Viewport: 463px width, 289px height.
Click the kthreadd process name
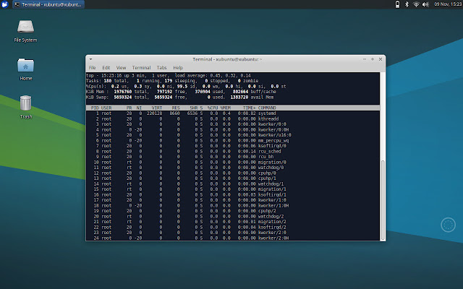268,118
